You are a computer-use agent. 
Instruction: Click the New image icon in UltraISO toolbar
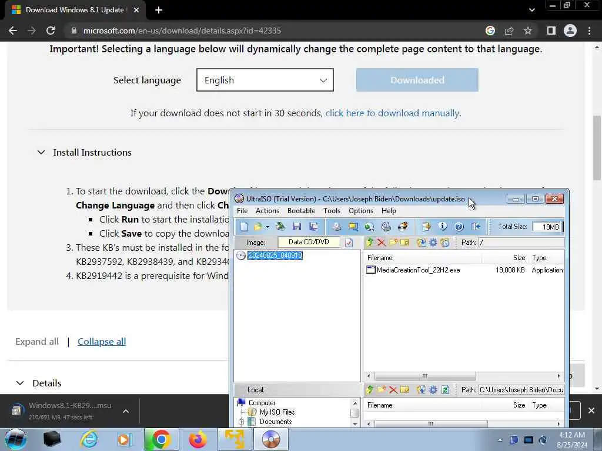(x=244, y=227)
